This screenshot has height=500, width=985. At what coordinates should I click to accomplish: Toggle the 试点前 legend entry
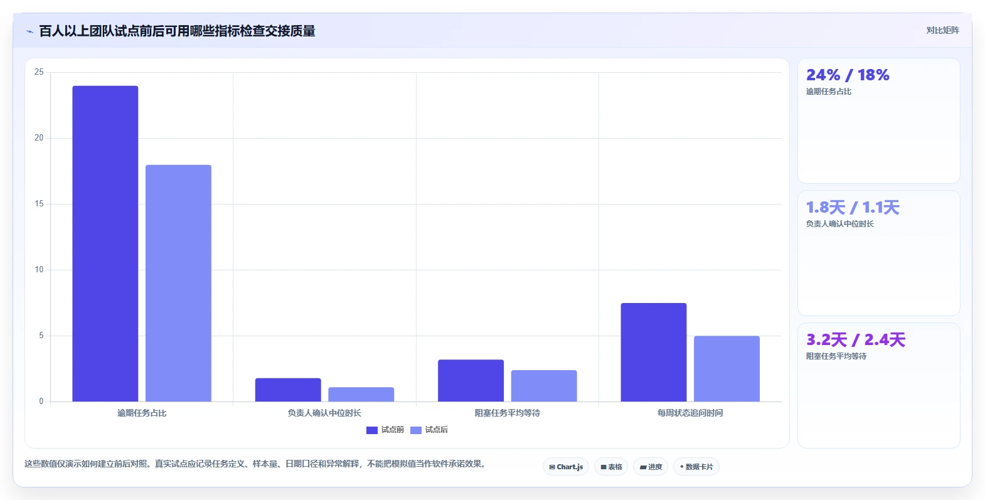pos(385,430)
